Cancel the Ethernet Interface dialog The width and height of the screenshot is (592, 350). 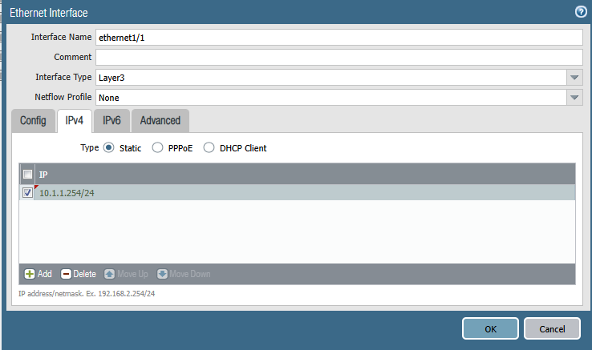[x=552, y=328]
